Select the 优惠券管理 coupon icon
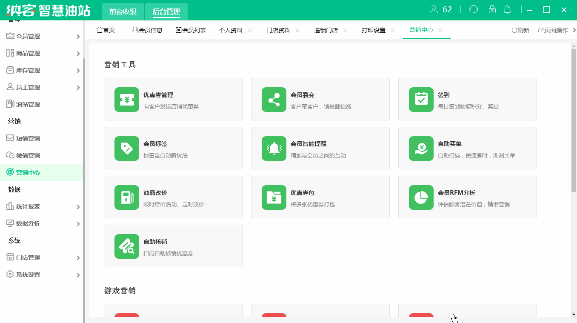This screenshot has width=577, height=323. pyautogui.click(x=127, y=99)
